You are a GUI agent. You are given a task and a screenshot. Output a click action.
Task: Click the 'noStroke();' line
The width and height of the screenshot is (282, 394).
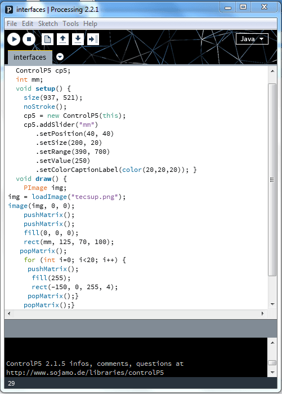45,107
